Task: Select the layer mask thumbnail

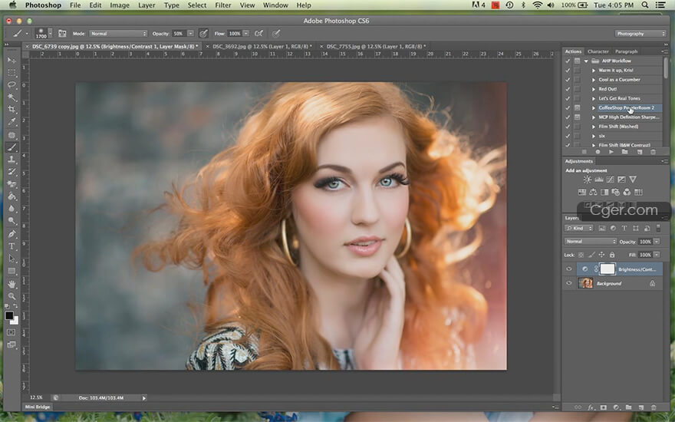Action: point(607,269)
